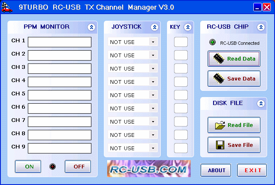Collapse the PPM MONITOR panel chevron

click(x=91, y=27)
